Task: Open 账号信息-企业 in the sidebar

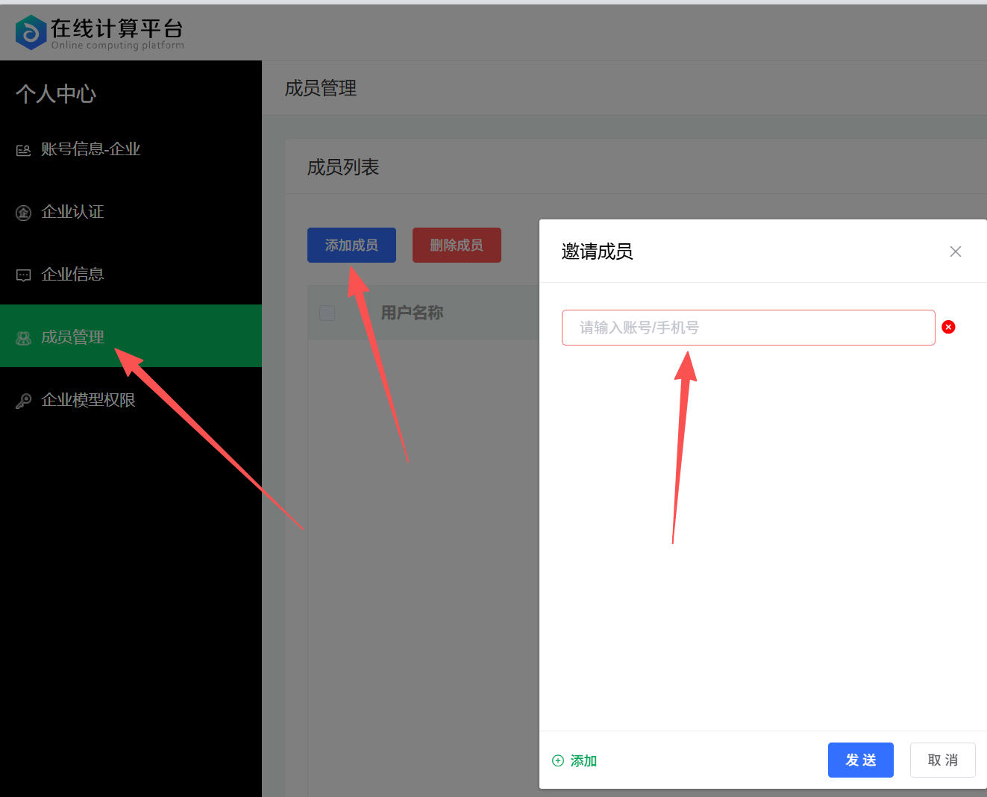Action: [90, 149]
